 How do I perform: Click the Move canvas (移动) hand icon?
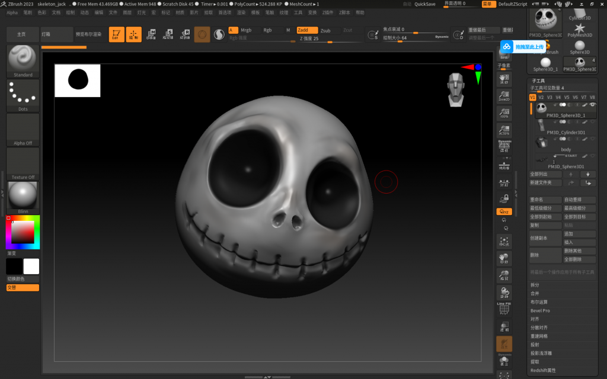504,258
